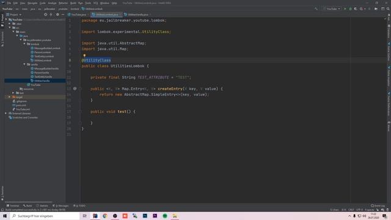
Task: Open Task View on the taskbar
Action: (x=85, y=216)
